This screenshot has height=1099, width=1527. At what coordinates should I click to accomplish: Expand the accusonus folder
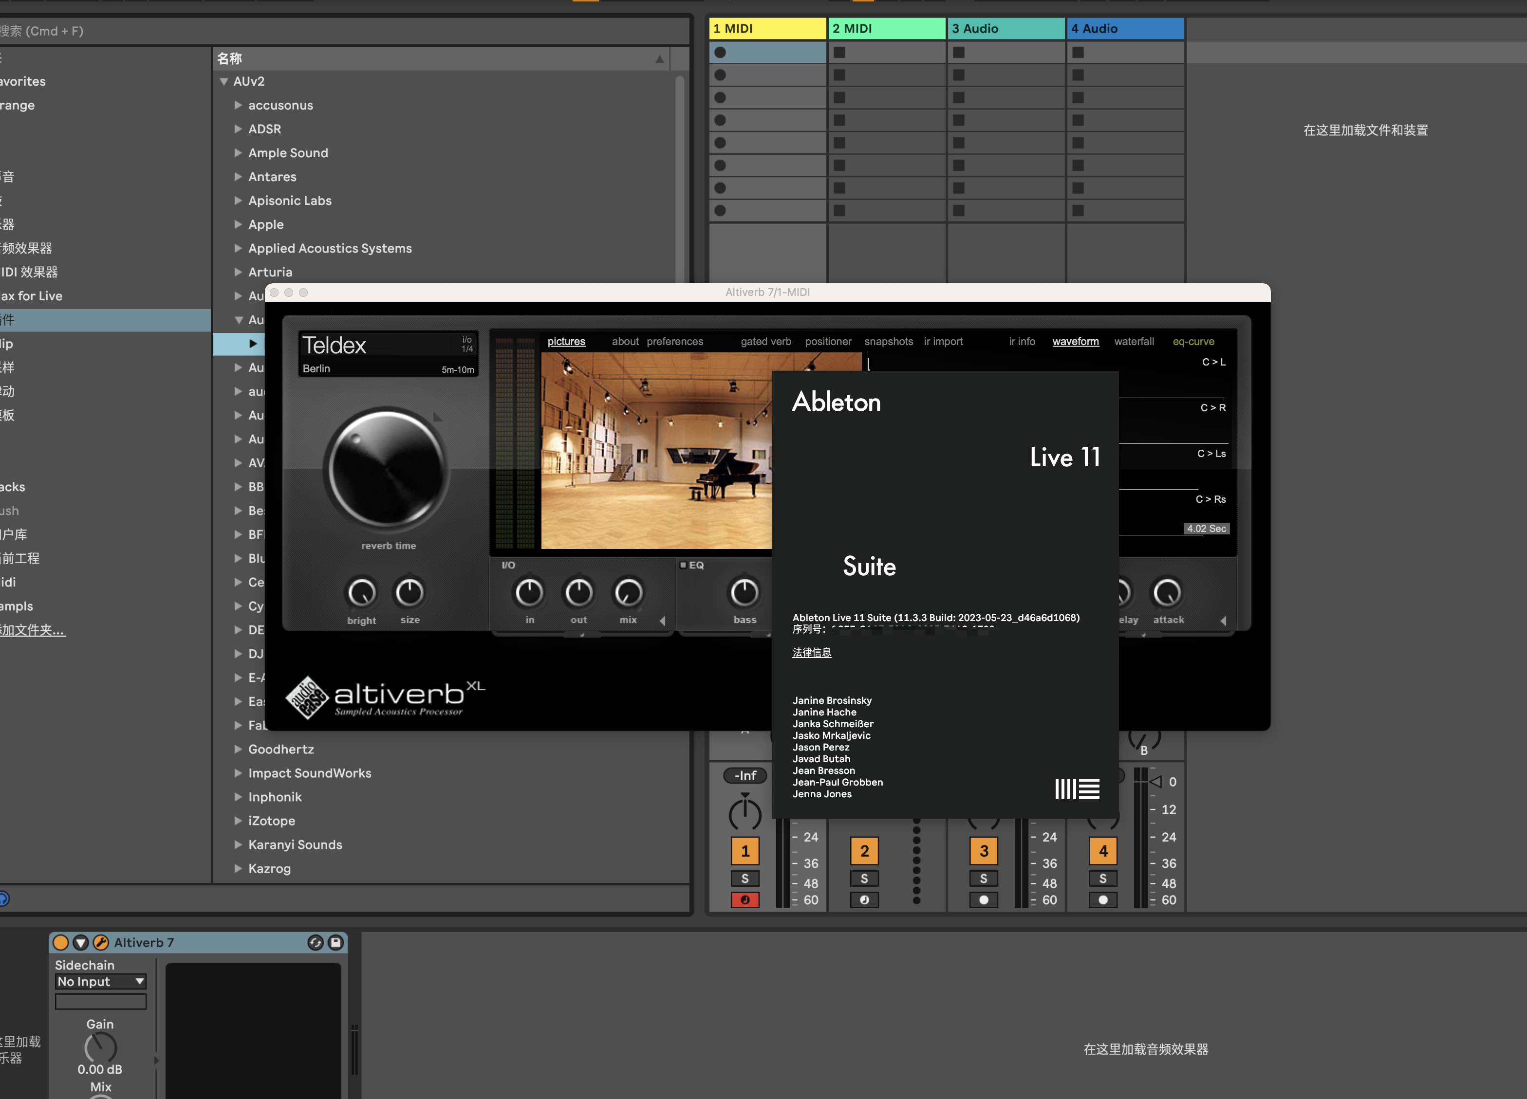pos(238,105)
